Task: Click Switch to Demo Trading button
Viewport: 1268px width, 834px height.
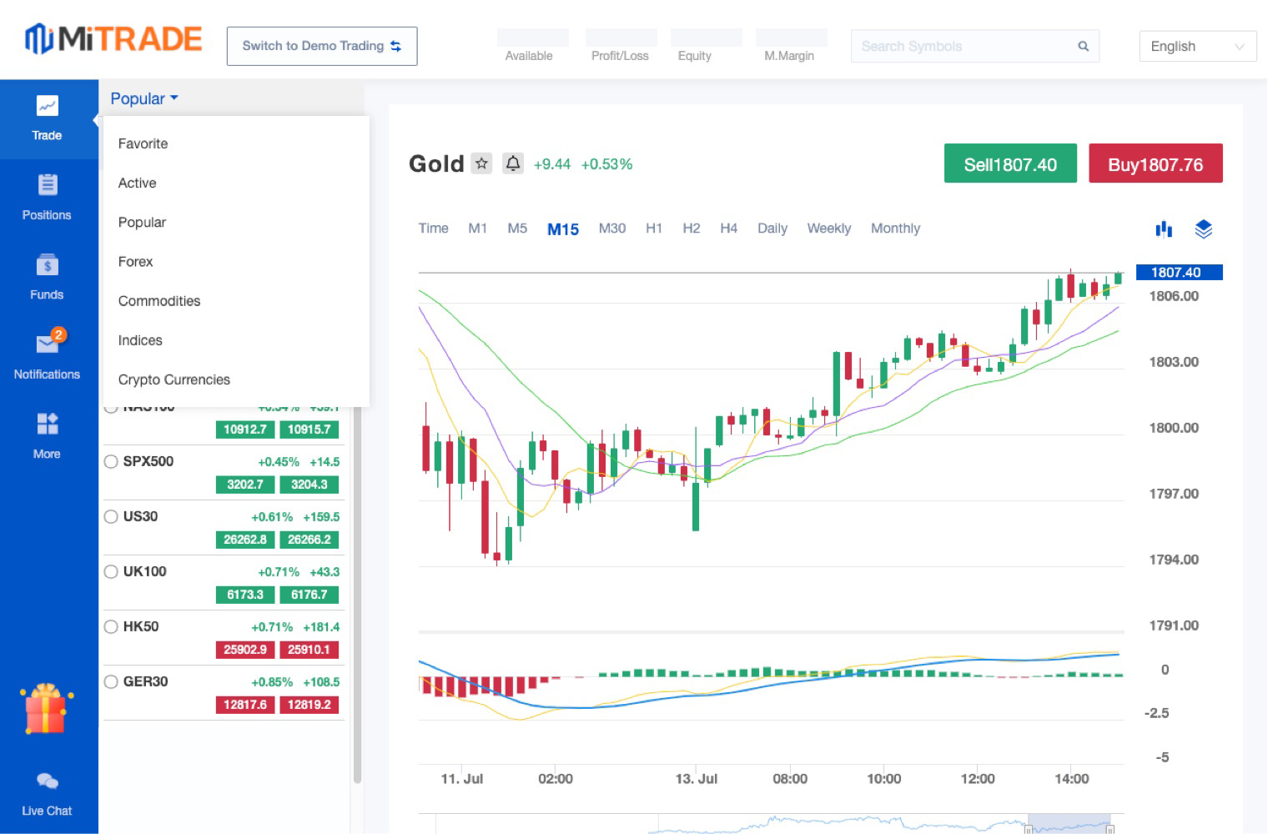Action: point(322,46)
